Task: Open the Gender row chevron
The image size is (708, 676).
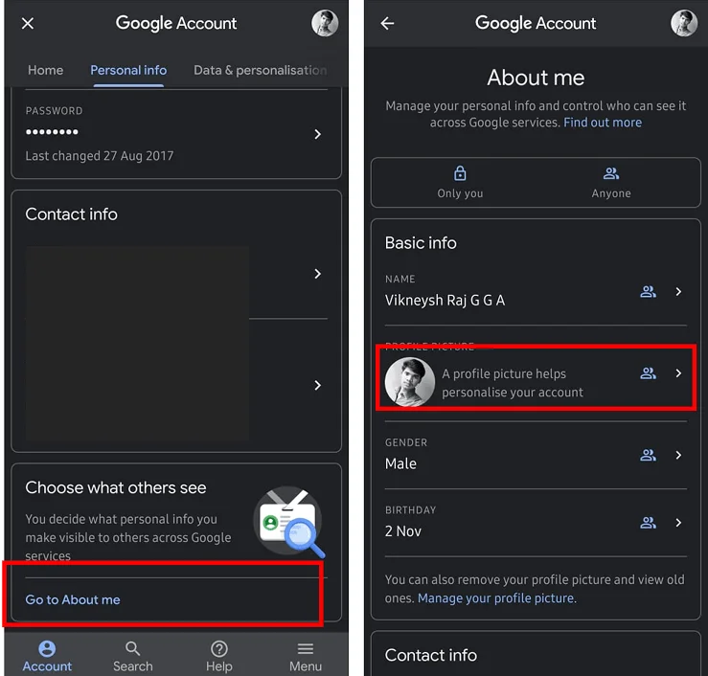Action: pos(678,455)
